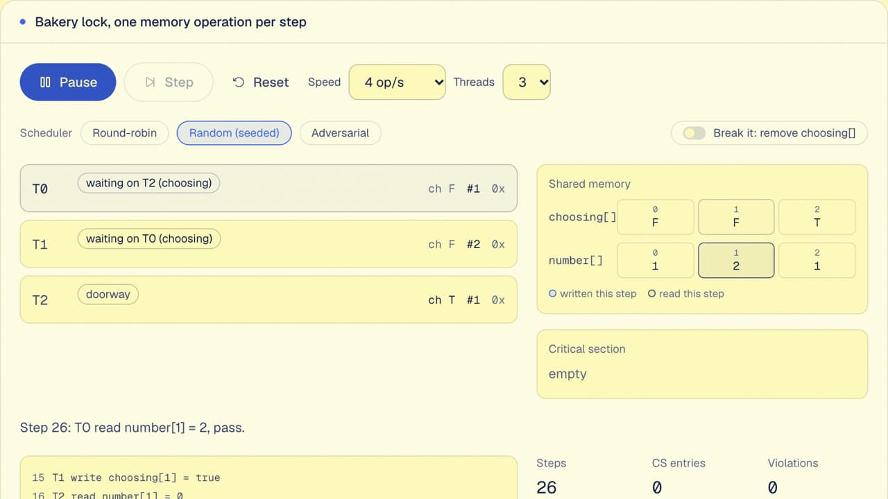Click the Violations counter value
The image size is (888, 499).
(773, 488)
